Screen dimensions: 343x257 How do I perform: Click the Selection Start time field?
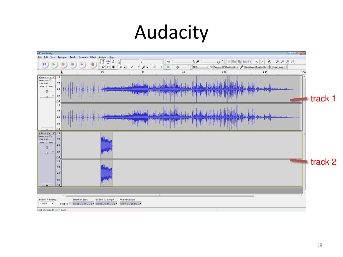(83, 204)
